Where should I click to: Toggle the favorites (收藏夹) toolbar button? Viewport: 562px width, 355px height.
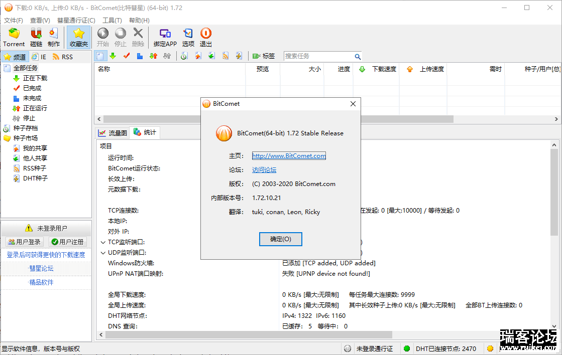pyautogui.click(x=78, y=37)
